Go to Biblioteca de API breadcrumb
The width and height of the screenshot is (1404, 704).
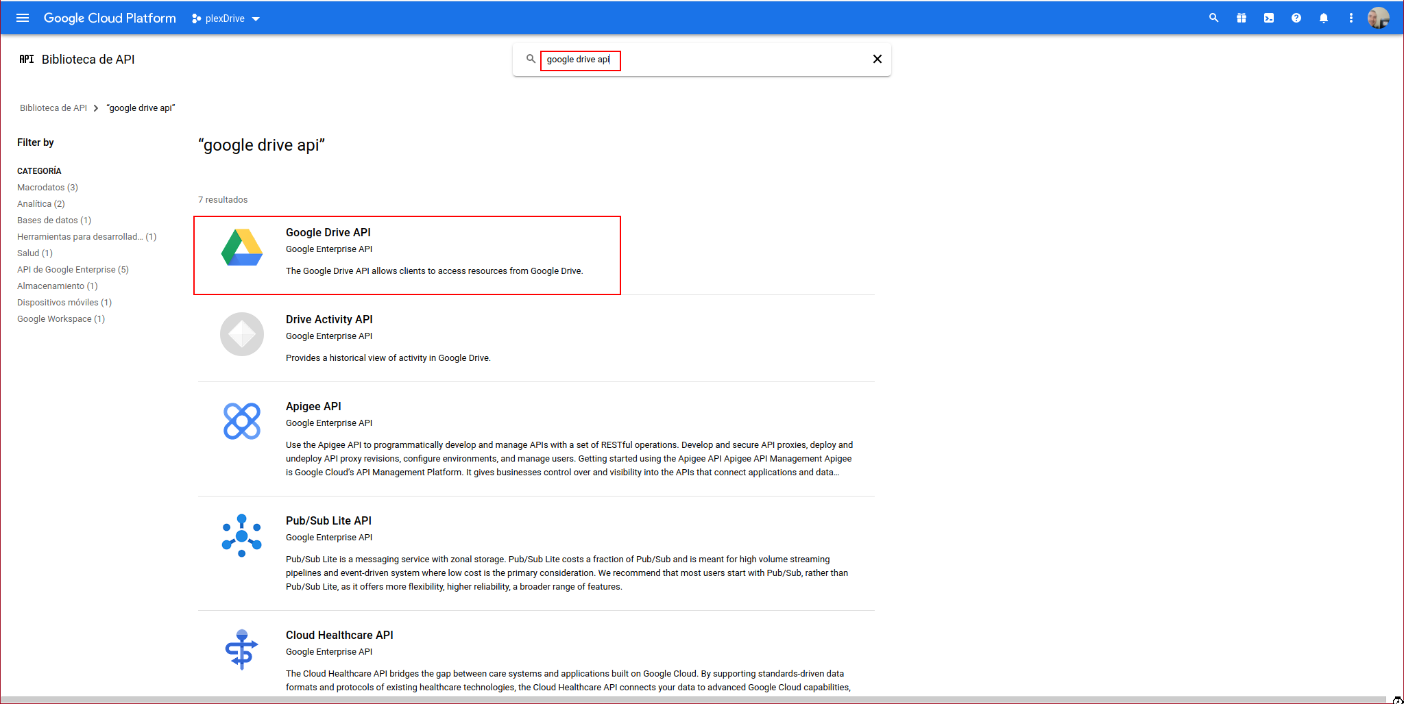(x=53, y=108)
